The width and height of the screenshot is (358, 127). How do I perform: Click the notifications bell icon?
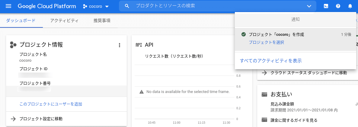coord(350,6)
